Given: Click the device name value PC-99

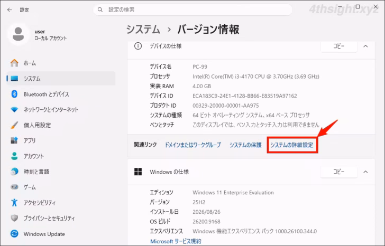Looking at the screenshot, I should (200, 67).
